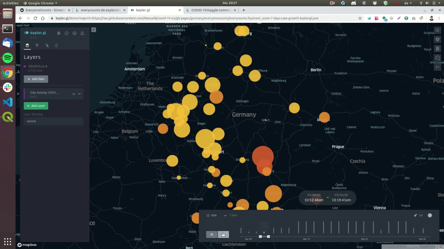Image resolution: width=444 pixels, height=249 pixels.
Task: Switch to everycounts-de exploration browser tab
Action: pyautogui.click(x=101, y=10)
